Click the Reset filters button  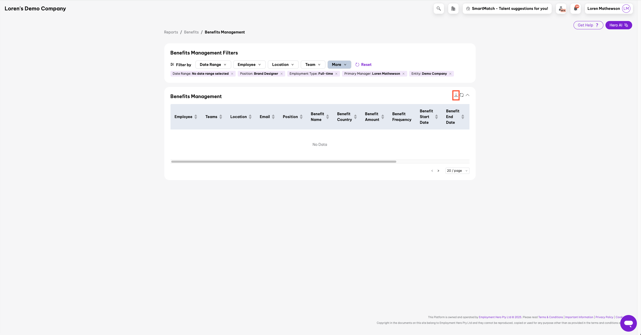click(x=363, y=65)
